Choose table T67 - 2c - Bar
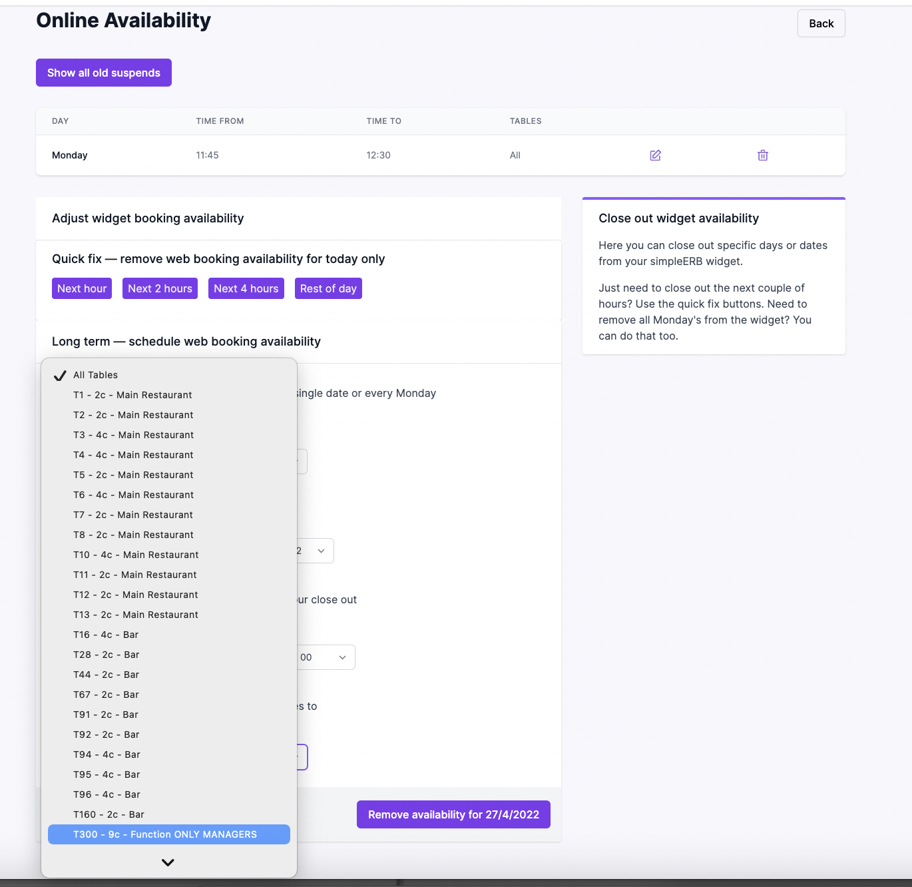 (x=169, y=695)
